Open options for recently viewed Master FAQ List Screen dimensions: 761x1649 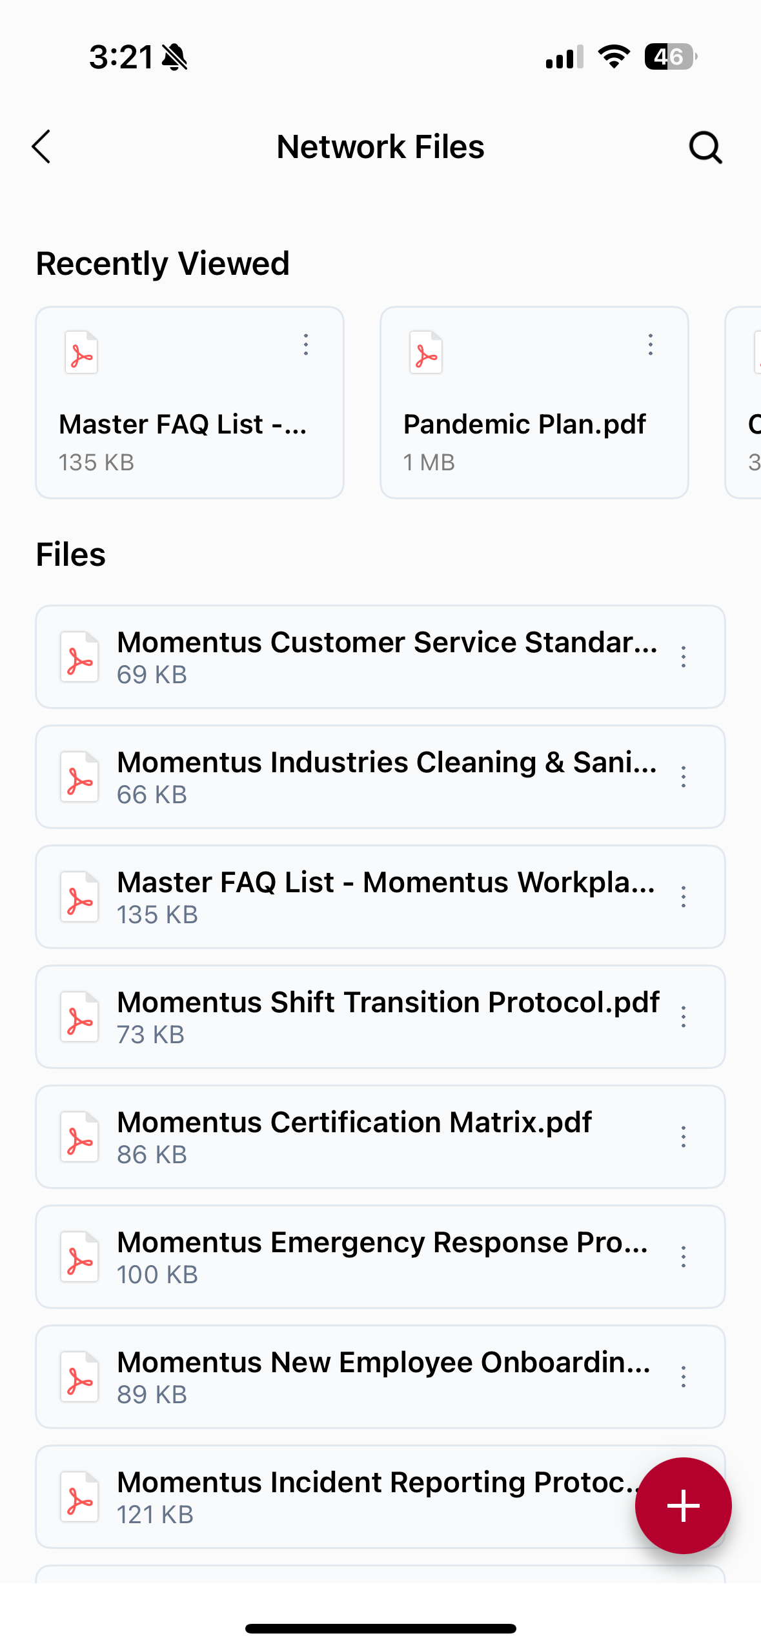(306, 345)
